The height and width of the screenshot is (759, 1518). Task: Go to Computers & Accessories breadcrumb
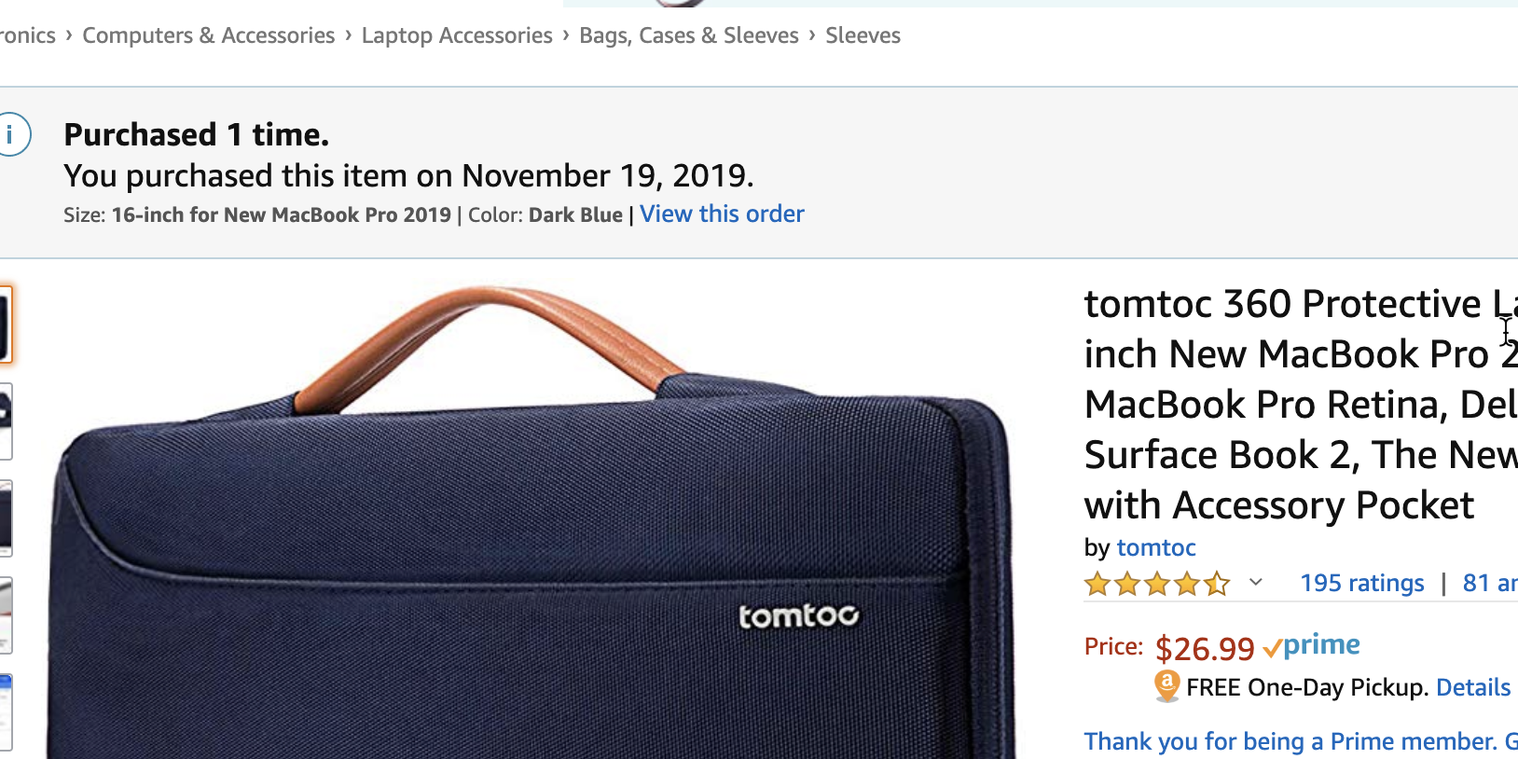click(x=208, y=35)
